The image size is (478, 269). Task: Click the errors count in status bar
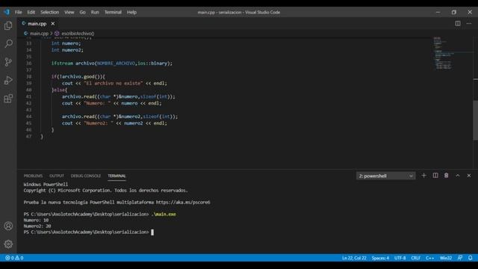(10, 258)
